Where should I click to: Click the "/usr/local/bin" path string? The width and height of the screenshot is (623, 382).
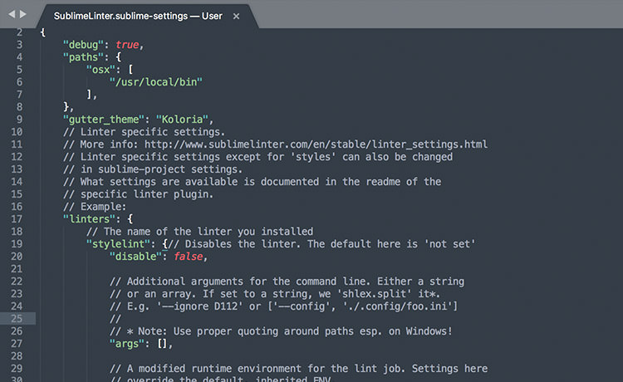click(156, 82)
